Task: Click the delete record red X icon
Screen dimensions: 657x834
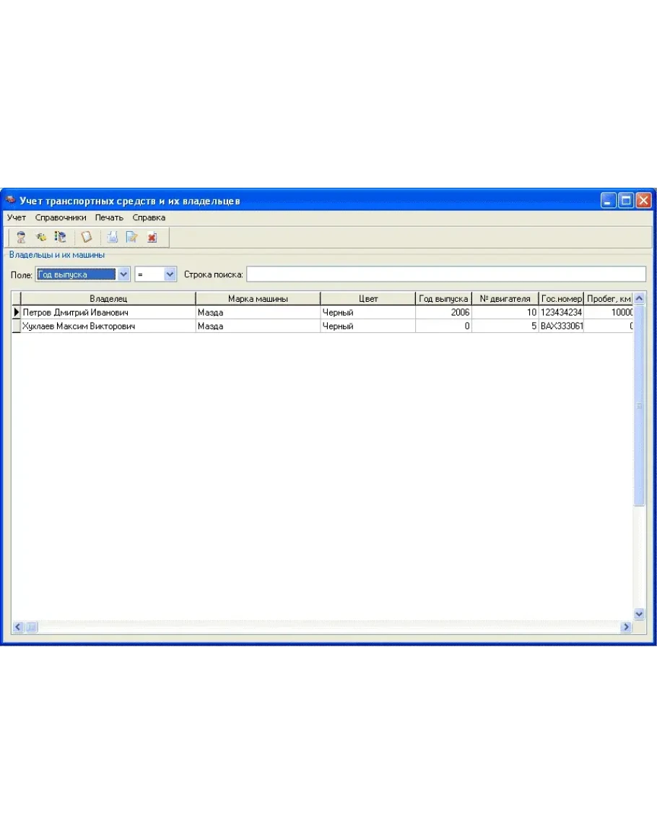Action: pos(152,237)
